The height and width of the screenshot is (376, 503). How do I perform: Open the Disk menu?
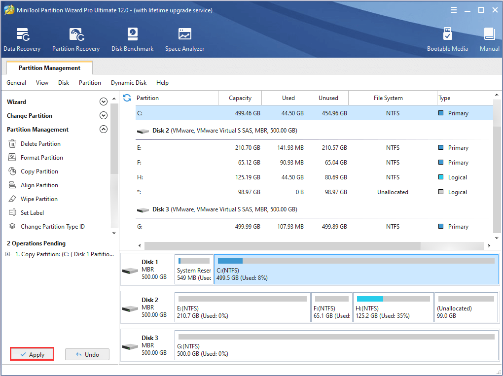pos(64,83)
